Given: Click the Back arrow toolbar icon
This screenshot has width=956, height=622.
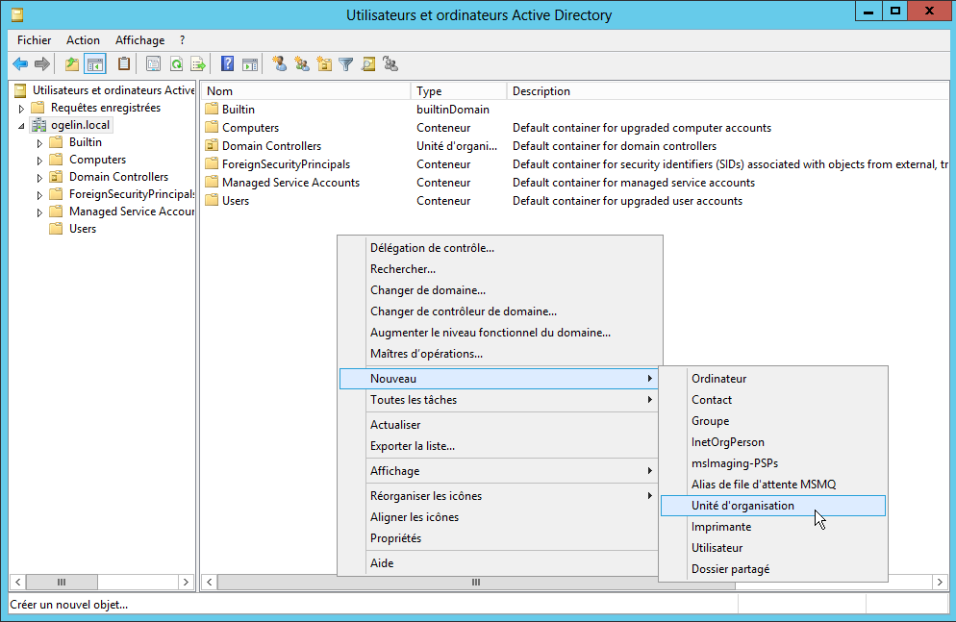Looking at the screenshot, I should (19, 64).
